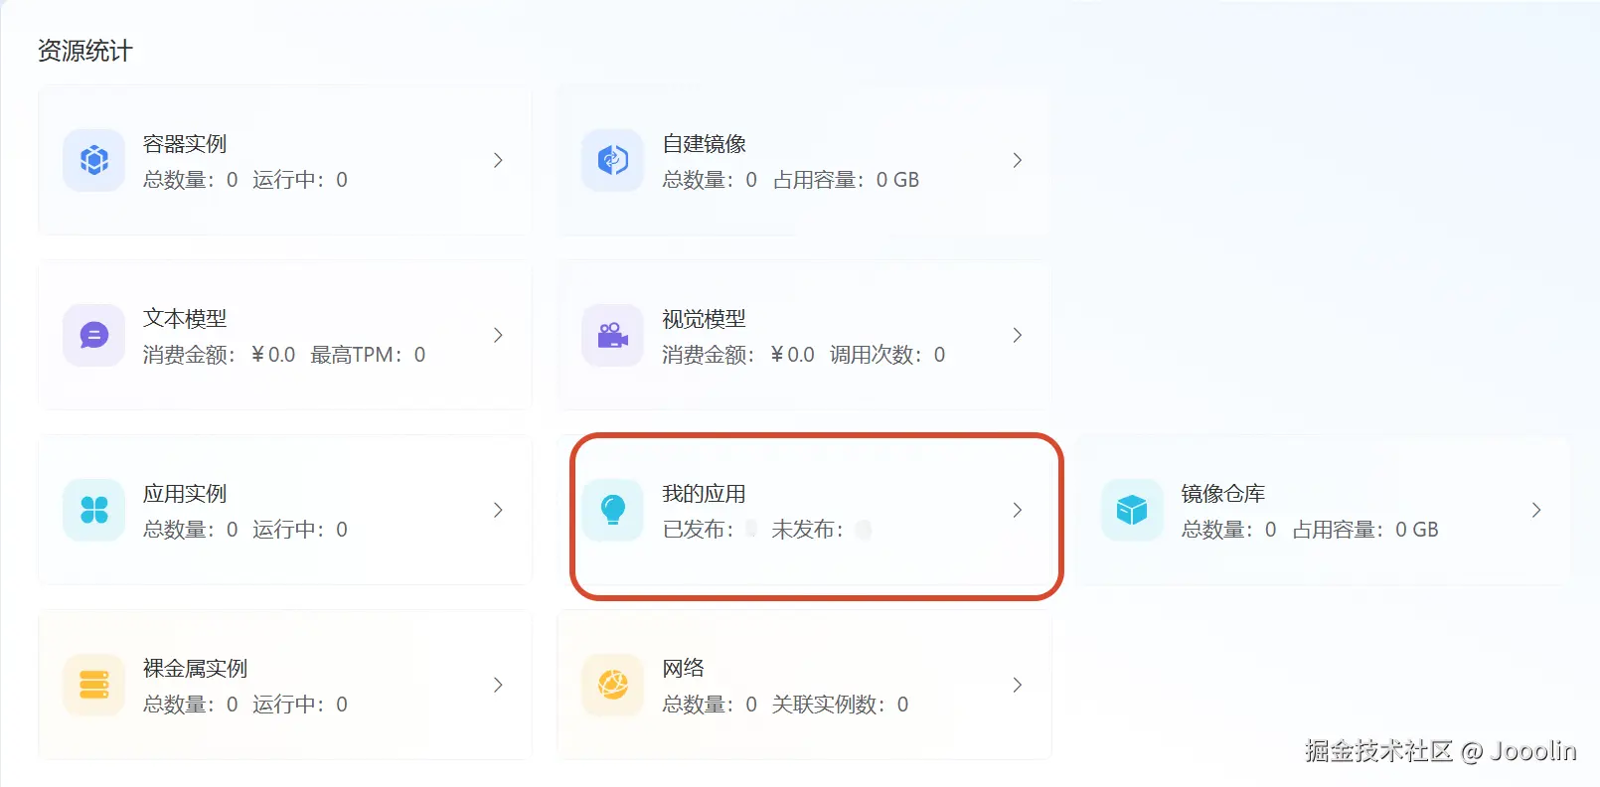
Task: Click 我的应用 card arrow chevron
Action: [x=1017, y=510]
